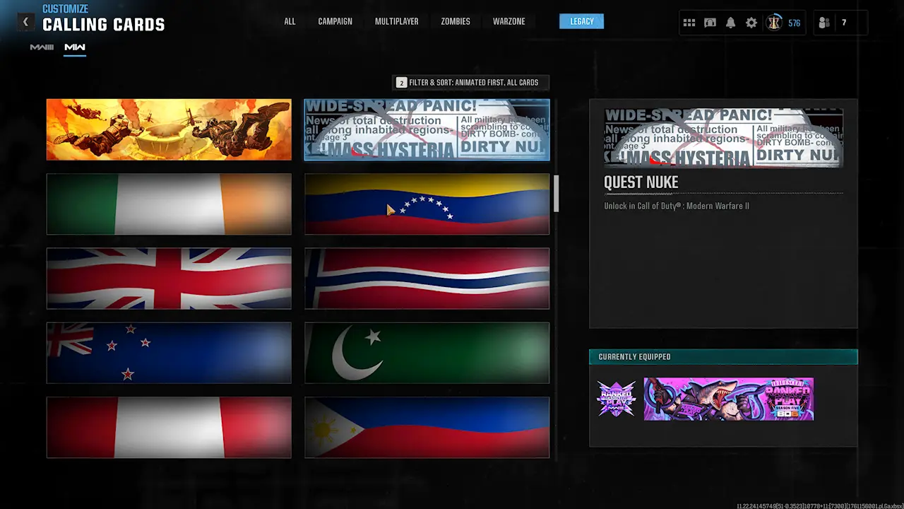Choose the Philippines flag calling card
The height and width of the screenshot is (509, 904).
[x=427, y=427]
